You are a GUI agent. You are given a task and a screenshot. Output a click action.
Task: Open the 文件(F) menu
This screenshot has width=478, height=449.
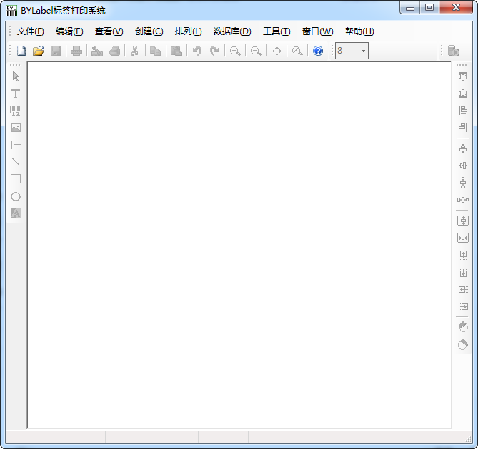[x=31, y=31]
